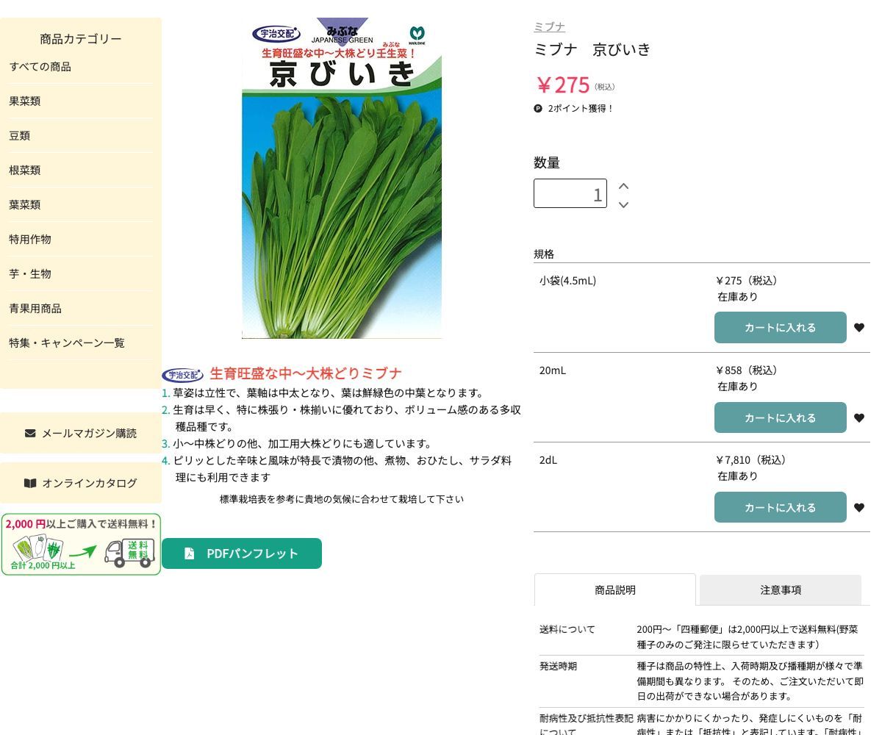Add 小袋(4.5mL) to cart
This screenshot has width=882, height=735.
click(780, 328)
